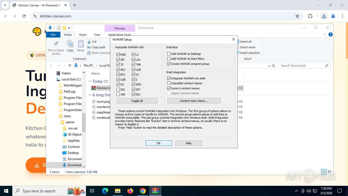348x196 pixels.
Task: Collapse the Explorer ribbon chevron
Action: [x=325, y=35]
